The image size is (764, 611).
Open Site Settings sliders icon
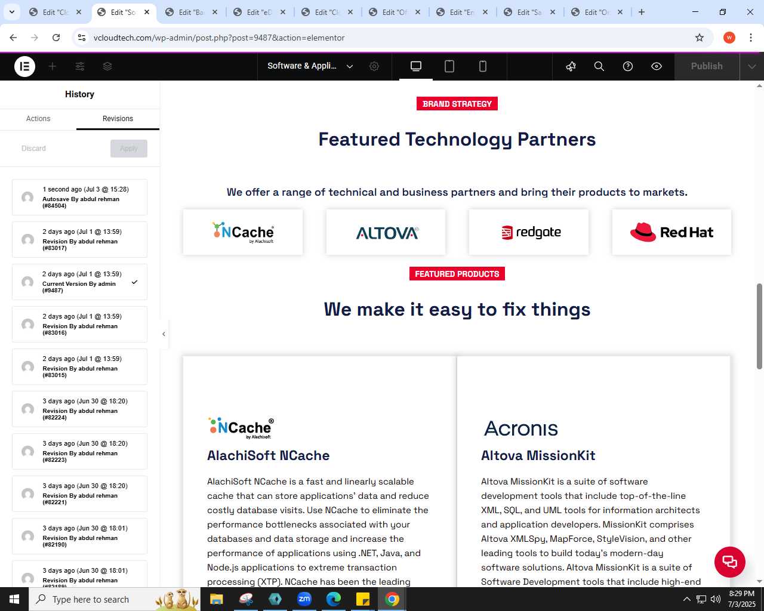pyautogui.click(x=80, y=66)
